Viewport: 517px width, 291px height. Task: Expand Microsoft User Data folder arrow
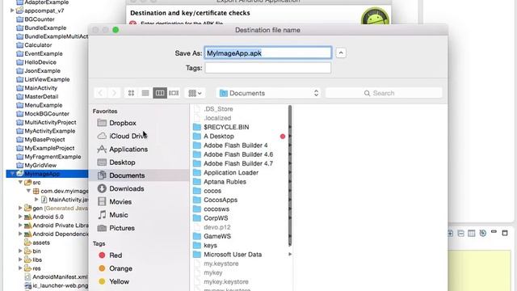[x=290, y=255]
